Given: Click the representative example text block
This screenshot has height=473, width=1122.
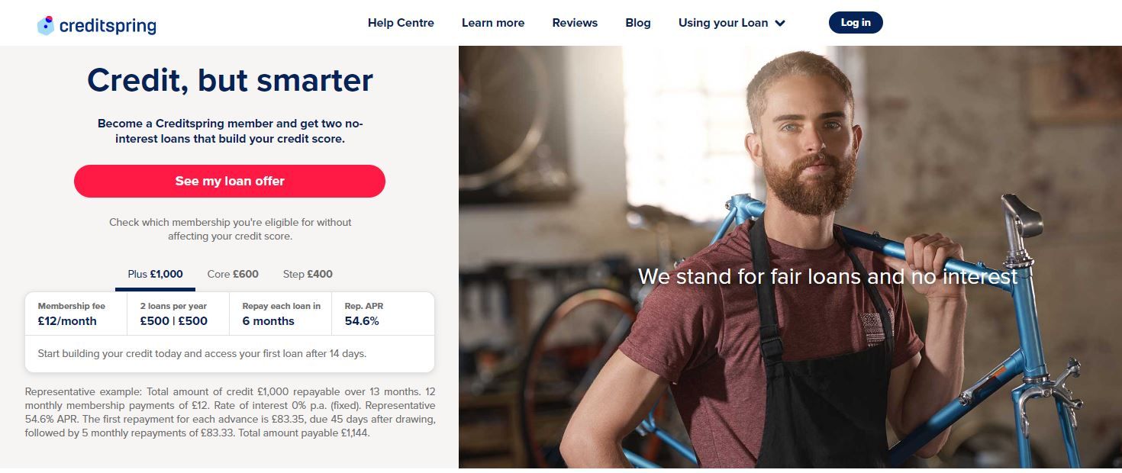Looking at the screenshot, I should click(x=230, y=413).
